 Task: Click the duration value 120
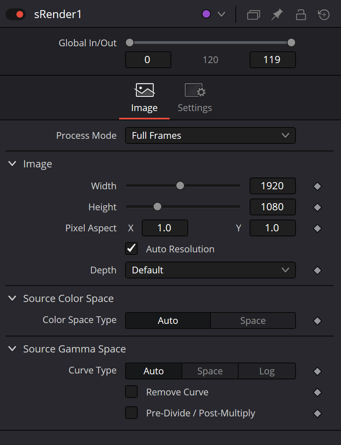click(210, 60)
